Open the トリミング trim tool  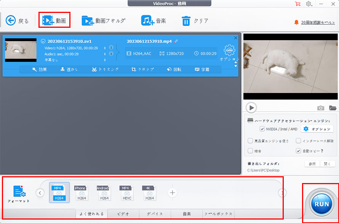point(105,69)
